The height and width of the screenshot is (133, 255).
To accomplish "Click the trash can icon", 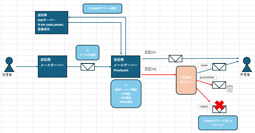I will coord(230,89).
